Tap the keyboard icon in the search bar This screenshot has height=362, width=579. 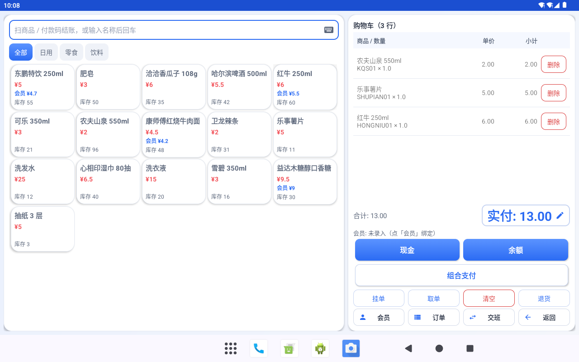point(329,30)
